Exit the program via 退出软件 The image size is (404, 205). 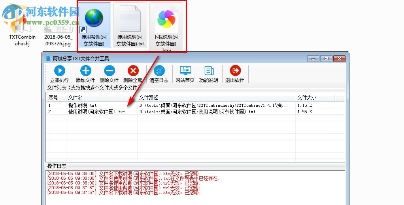(x=235, y=74)
